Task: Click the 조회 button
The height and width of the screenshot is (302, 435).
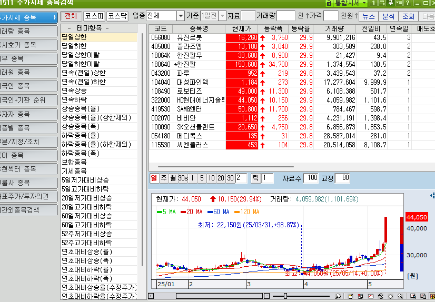Action: [x=408, y=16]
